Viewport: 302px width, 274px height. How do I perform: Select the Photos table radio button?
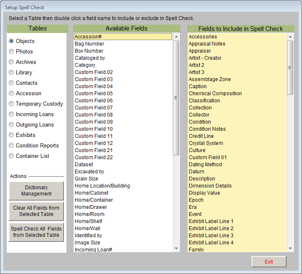pos(11,52)
